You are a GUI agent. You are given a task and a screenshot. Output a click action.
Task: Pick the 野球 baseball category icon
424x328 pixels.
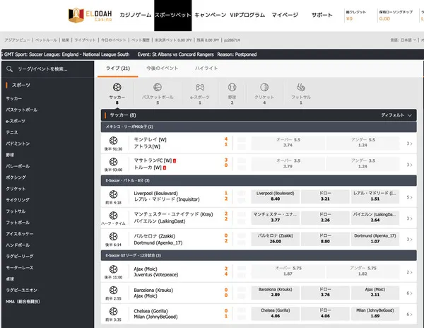231,88
